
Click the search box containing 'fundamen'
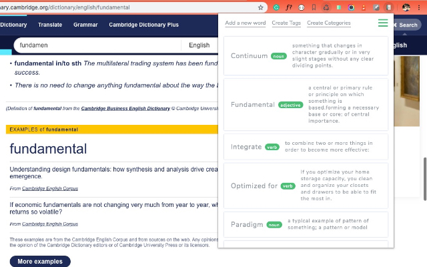point(98,45)
